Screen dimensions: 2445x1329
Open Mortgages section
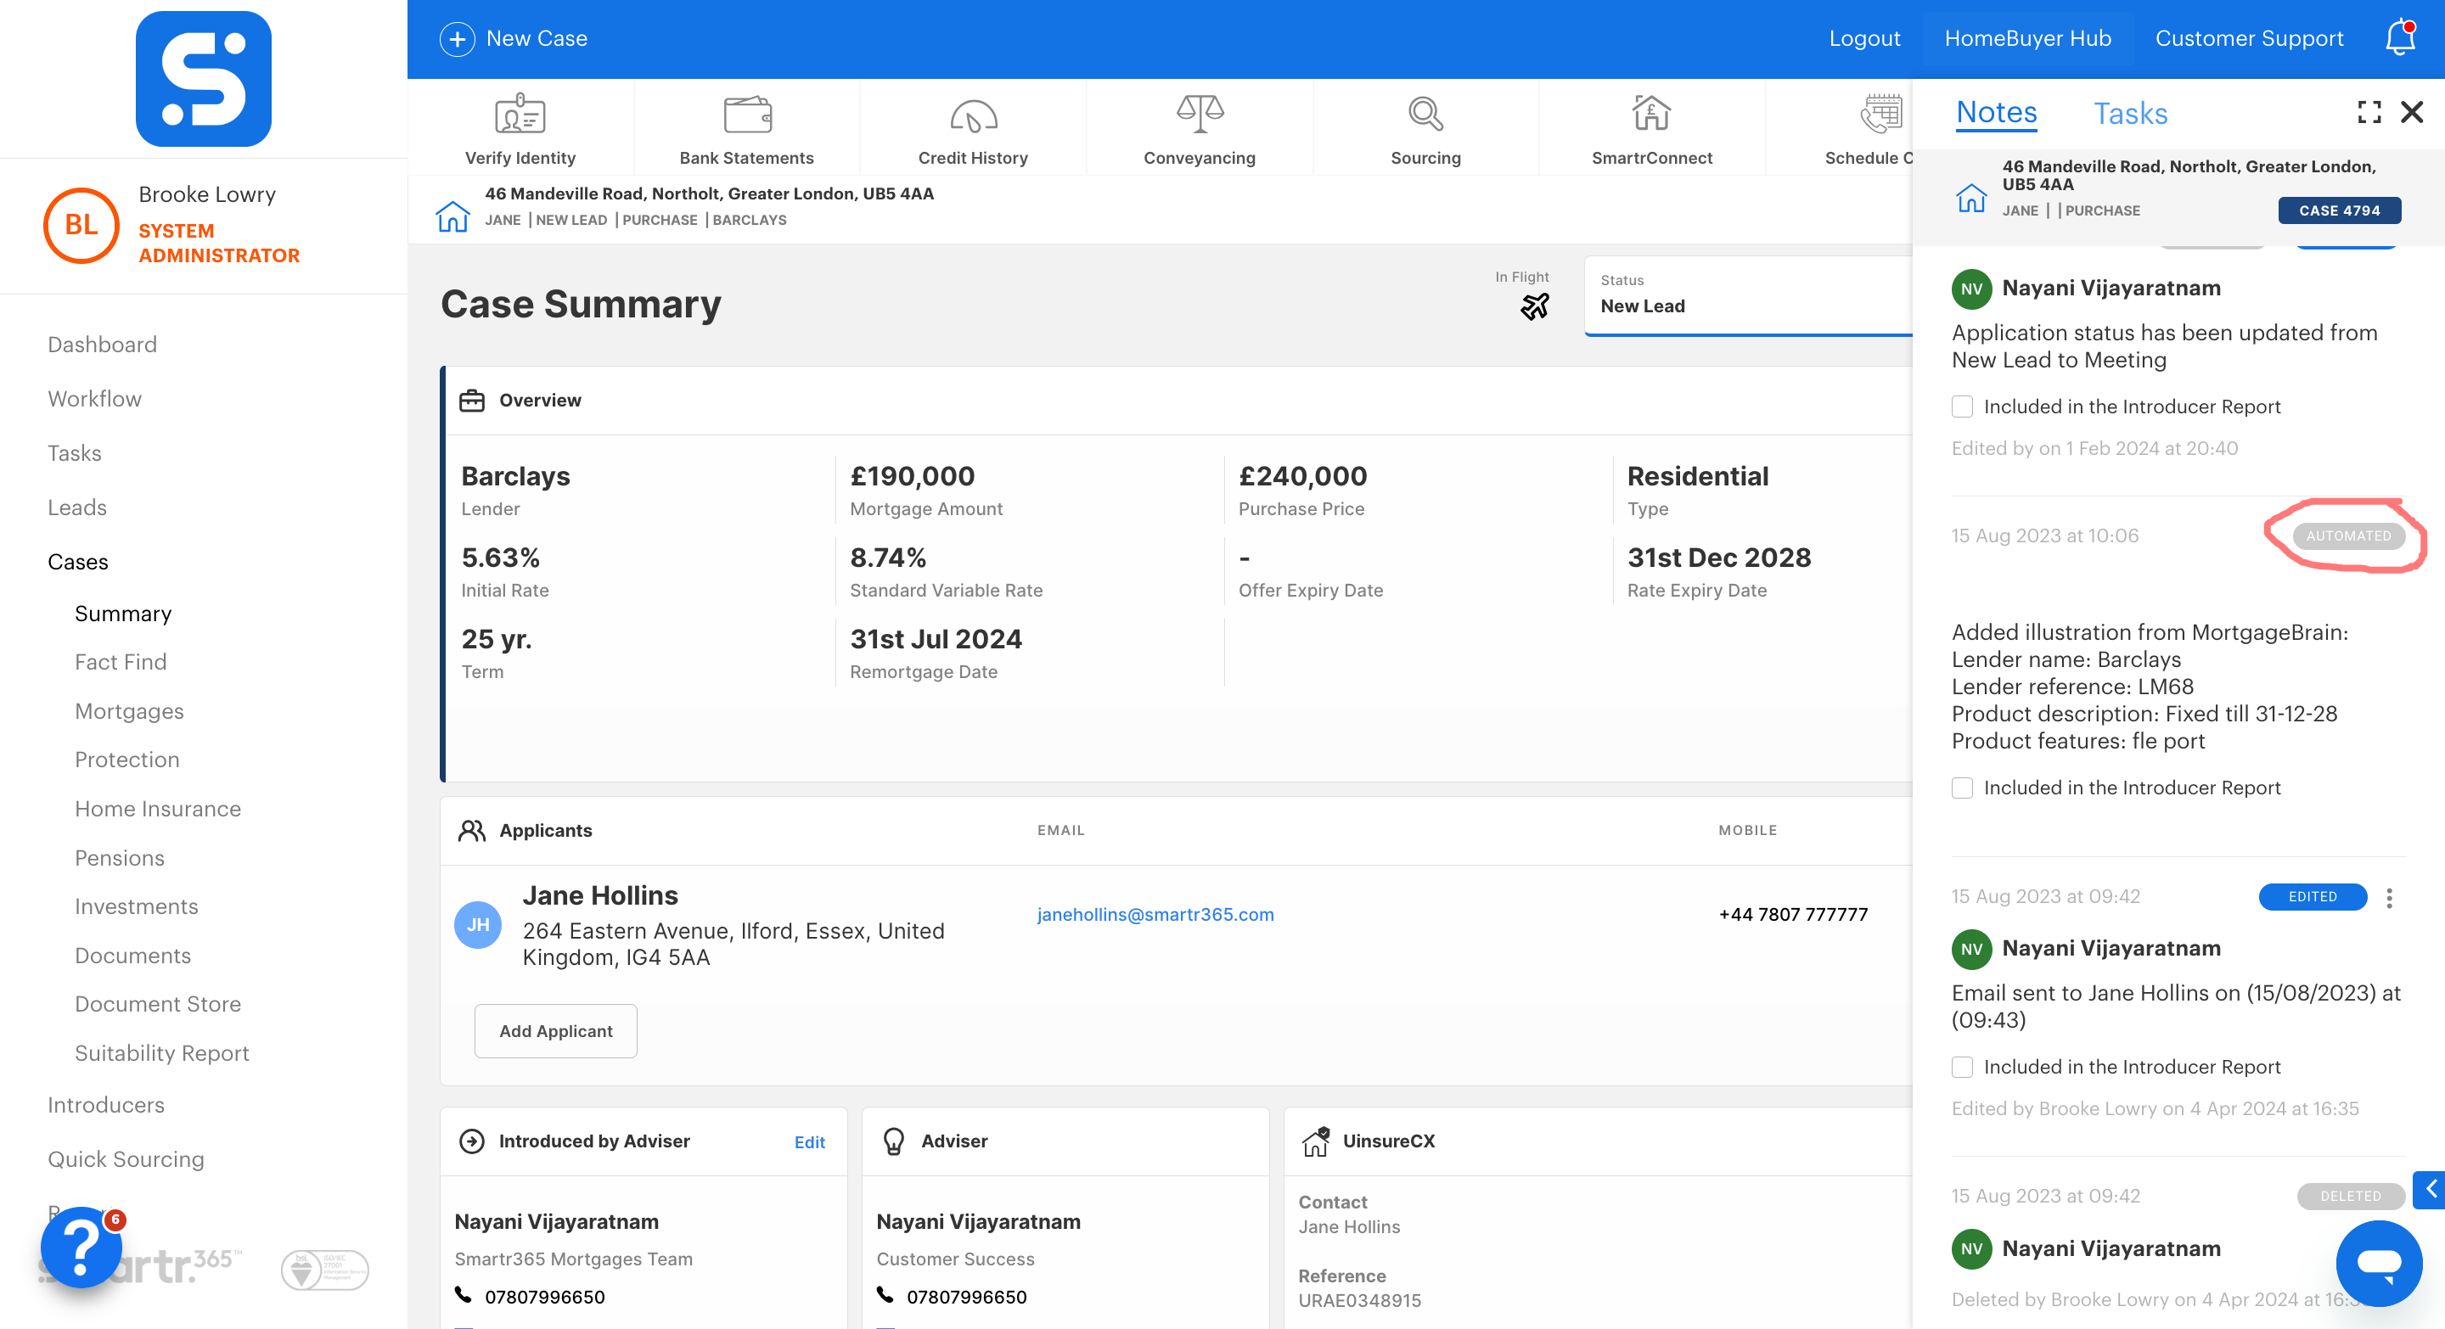pos(129,711)
